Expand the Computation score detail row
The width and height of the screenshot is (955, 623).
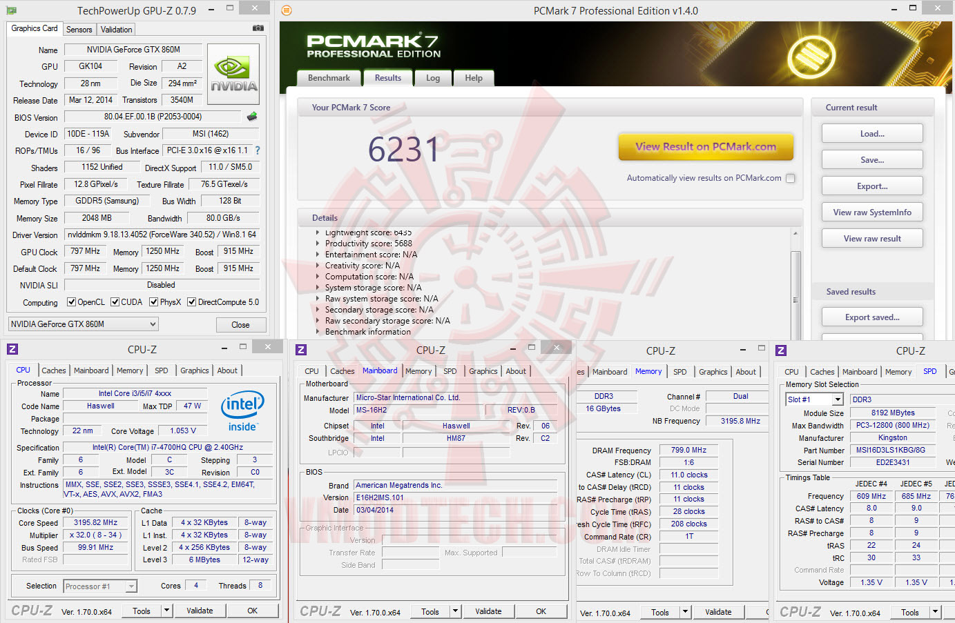point(318,277)
